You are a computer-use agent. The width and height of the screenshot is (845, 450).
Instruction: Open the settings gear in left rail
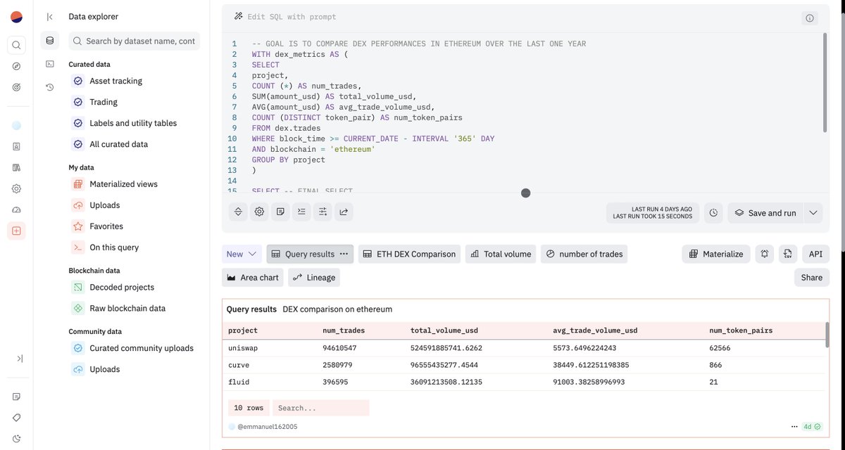[x=17, y=188]
